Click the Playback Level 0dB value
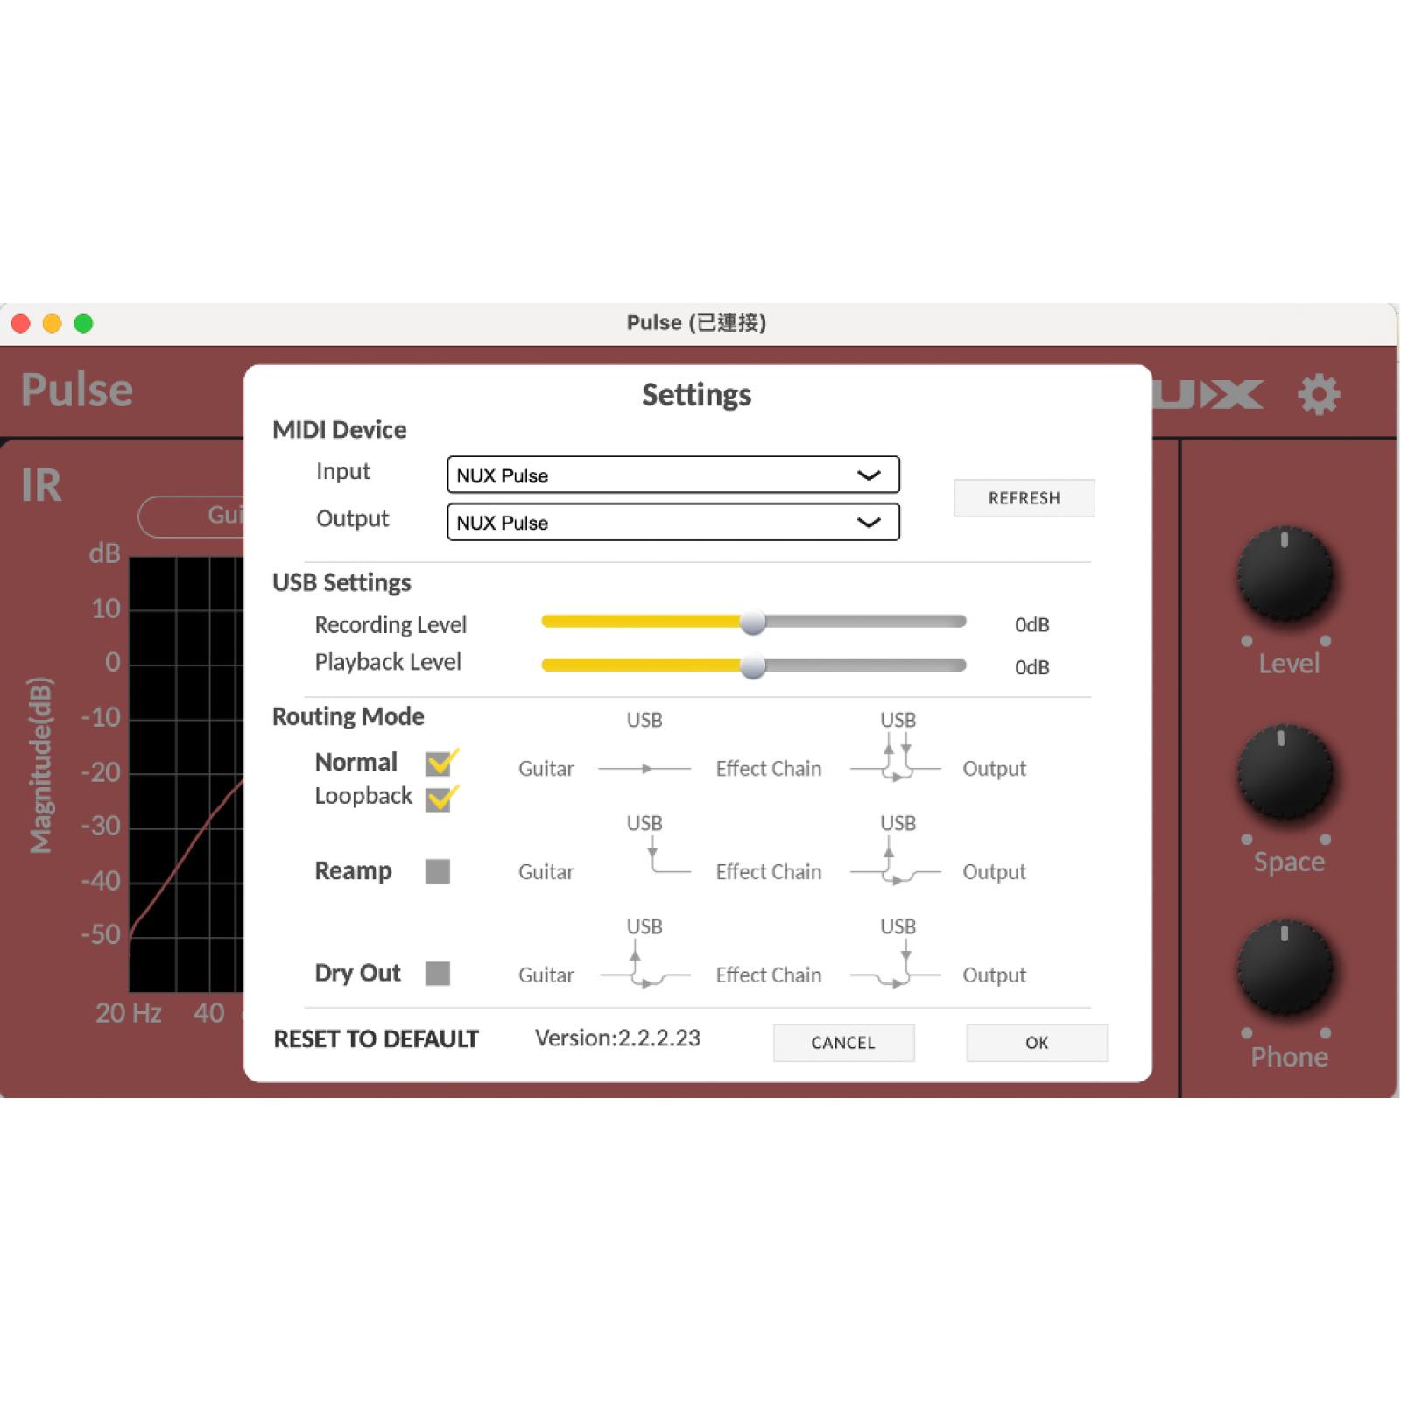 tap(1032, 668)
